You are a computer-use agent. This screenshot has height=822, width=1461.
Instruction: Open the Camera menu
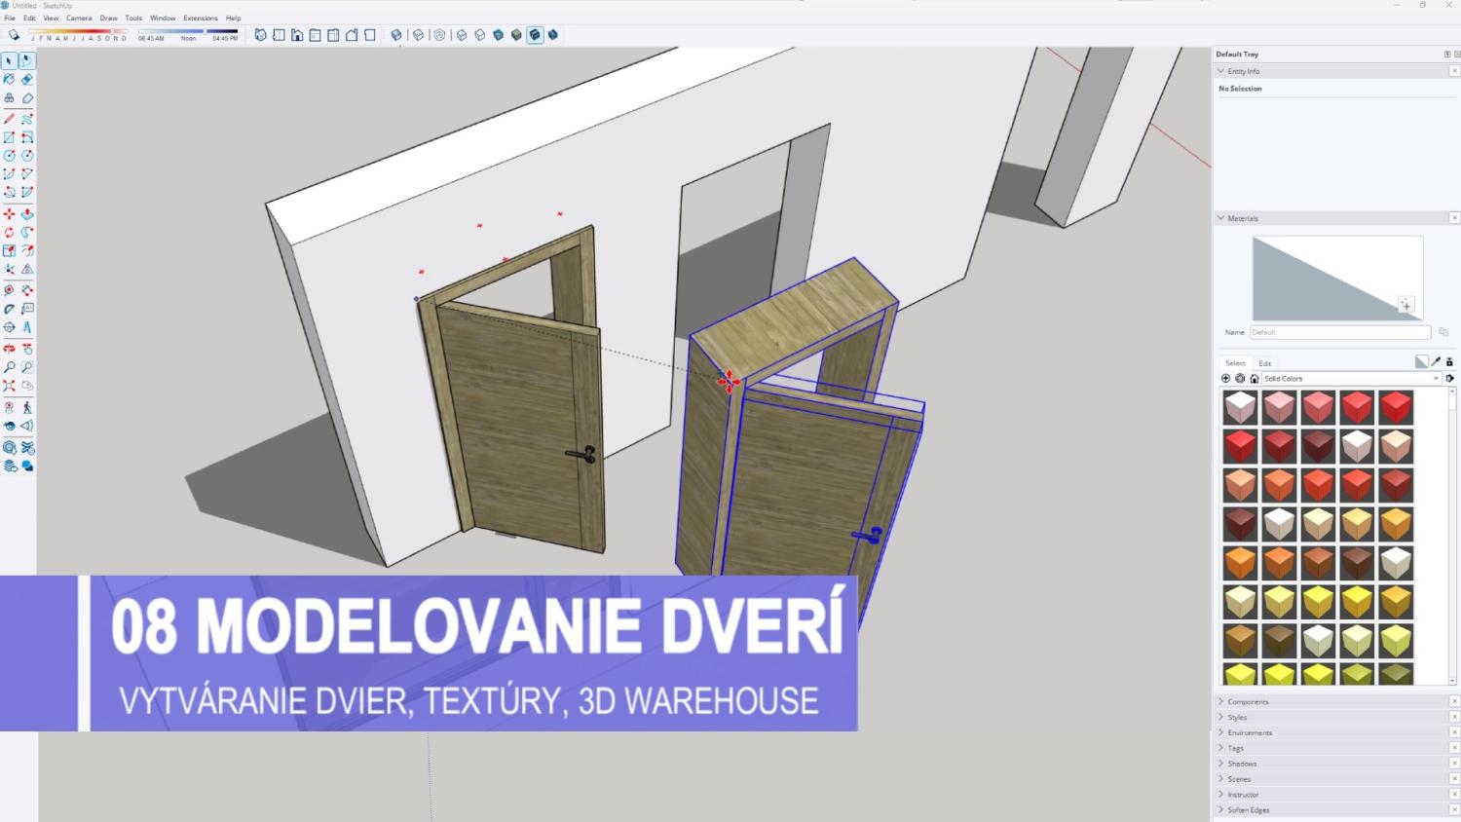click(x=79, y=18)
